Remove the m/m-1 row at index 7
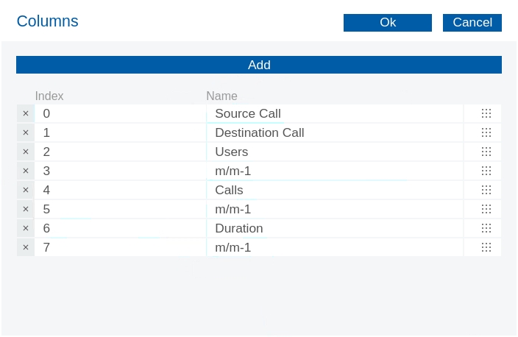 25,247
